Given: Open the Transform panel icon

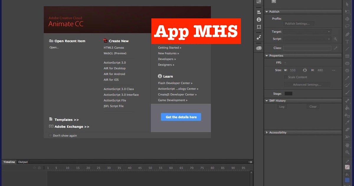Looking at the screenshot, I should (259, 27).
